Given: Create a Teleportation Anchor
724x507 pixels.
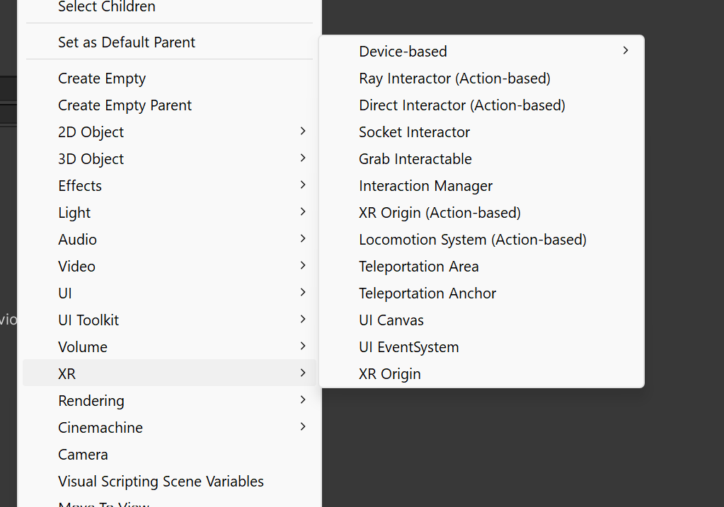Looking at the screenshot, I should tap(427, 293).
